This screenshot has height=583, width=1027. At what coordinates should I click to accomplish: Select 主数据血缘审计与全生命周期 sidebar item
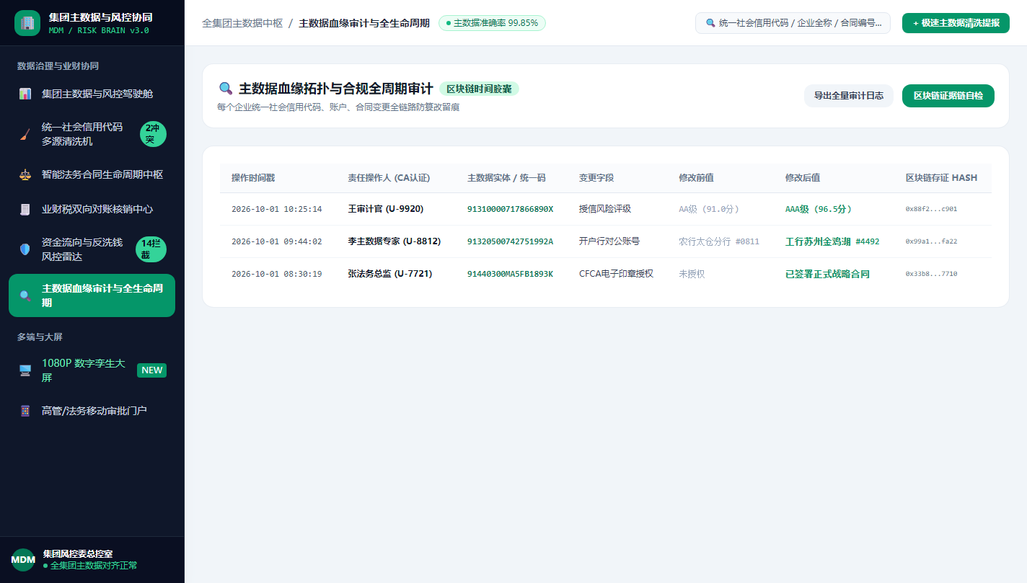coord(92,295)
